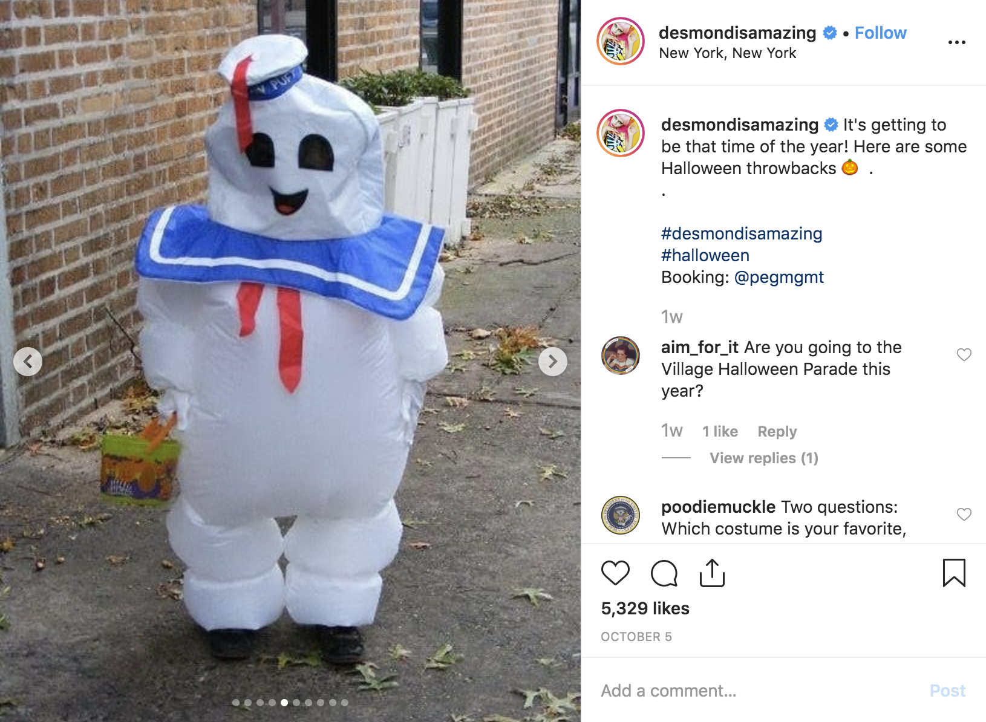Image resolution: width=986 pixels, height=722 pixels.
Task: View the 5,329 likes list
Action: [645, 608]
